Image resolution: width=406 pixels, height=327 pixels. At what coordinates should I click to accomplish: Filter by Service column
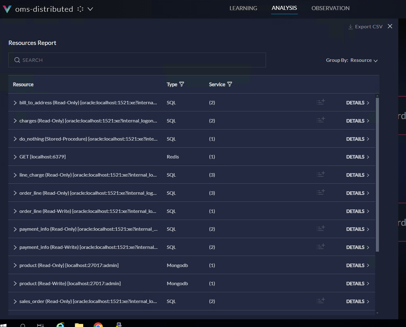pyautogui.click(x=230, y=84)
